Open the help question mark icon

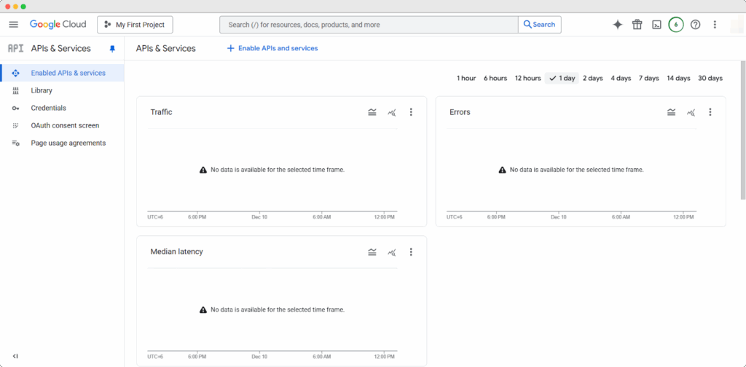[696, 25]
